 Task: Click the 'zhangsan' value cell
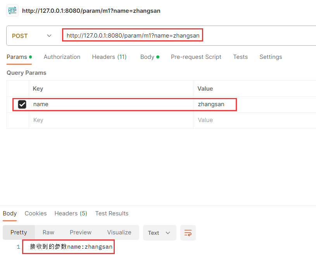[254, 104]
